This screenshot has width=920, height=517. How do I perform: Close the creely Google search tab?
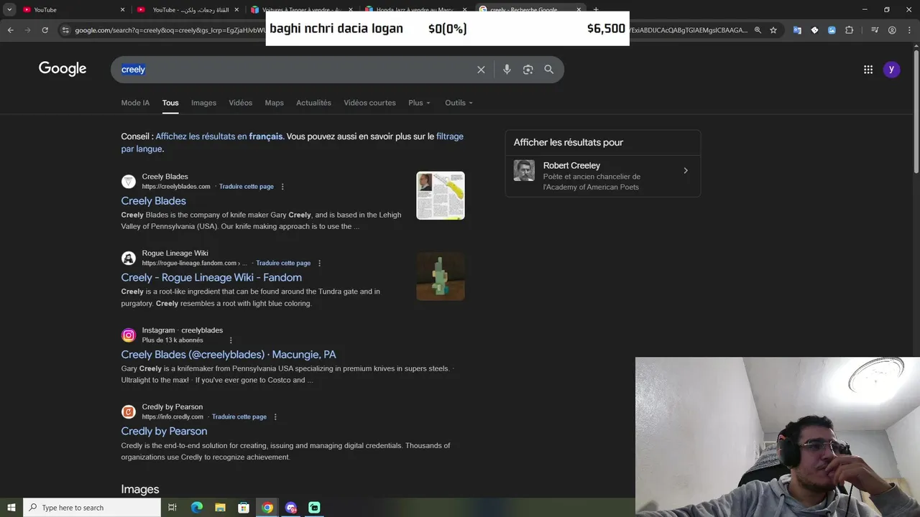click(x=579, y=9)
